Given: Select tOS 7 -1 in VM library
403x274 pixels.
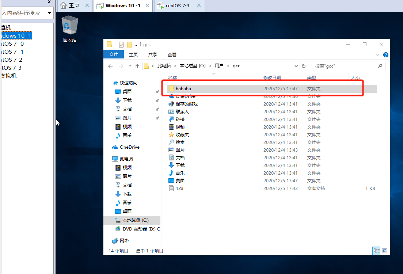Looking at the screenshot, I should point(12,52).
